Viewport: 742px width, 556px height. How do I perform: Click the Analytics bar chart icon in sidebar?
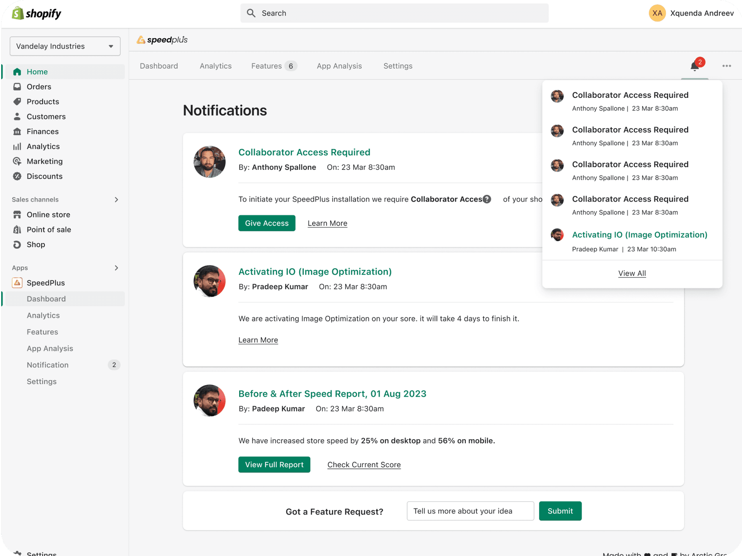pyautogui.click(x=17, y=146)
